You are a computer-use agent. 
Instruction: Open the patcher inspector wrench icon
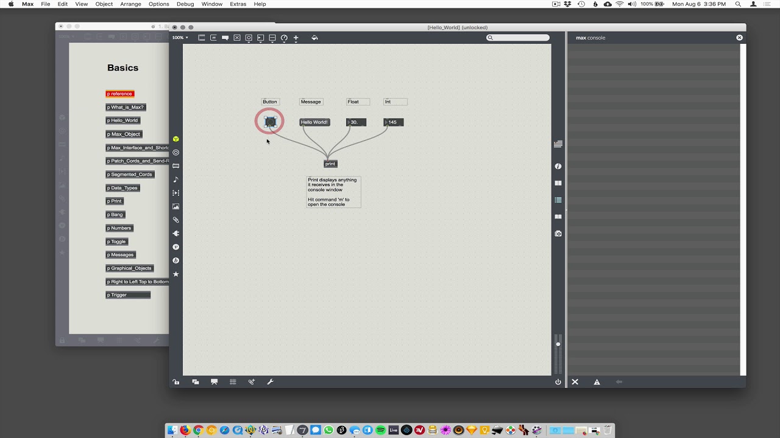[x=270, y=382]
